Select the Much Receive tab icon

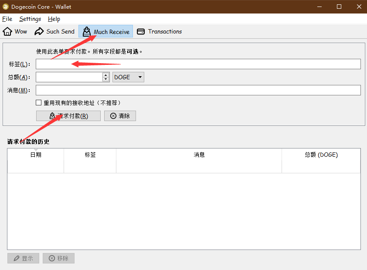coord(87,31)
